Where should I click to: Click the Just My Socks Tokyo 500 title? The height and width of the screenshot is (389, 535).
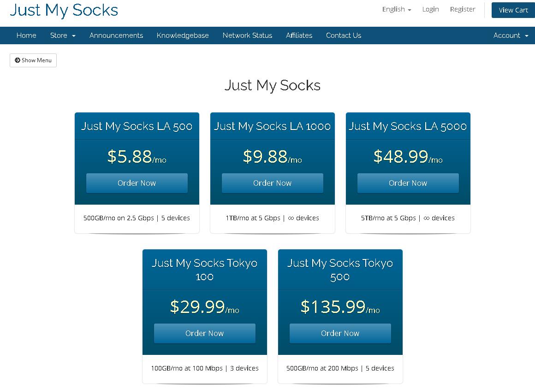[340, 270]
